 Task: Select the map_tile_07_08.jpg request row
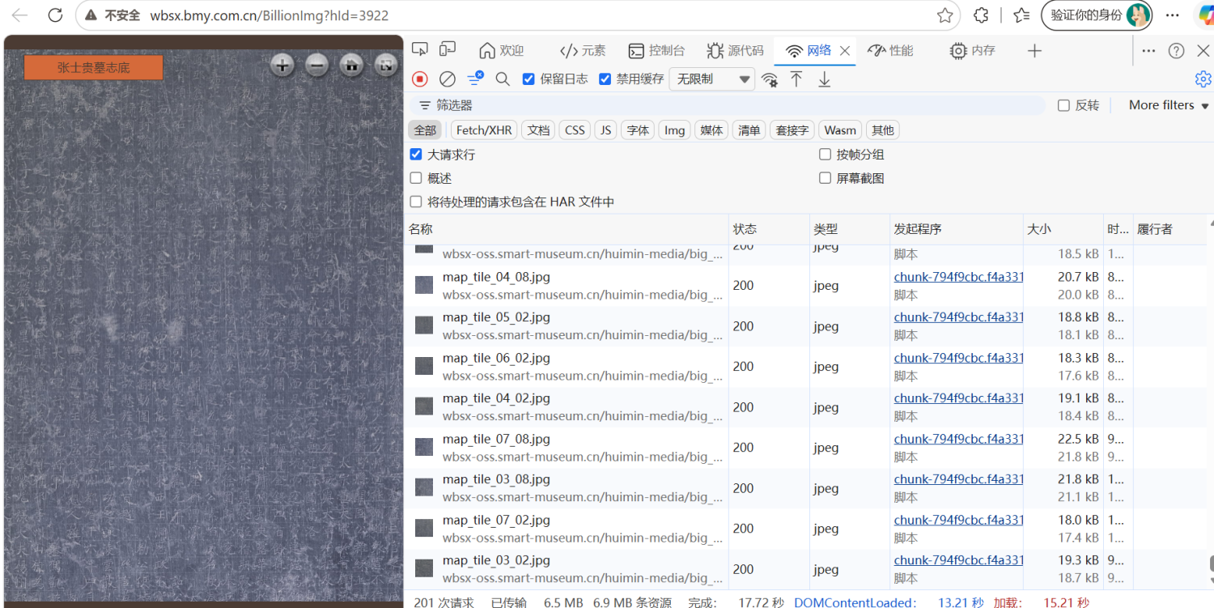(x=805, y=448)
